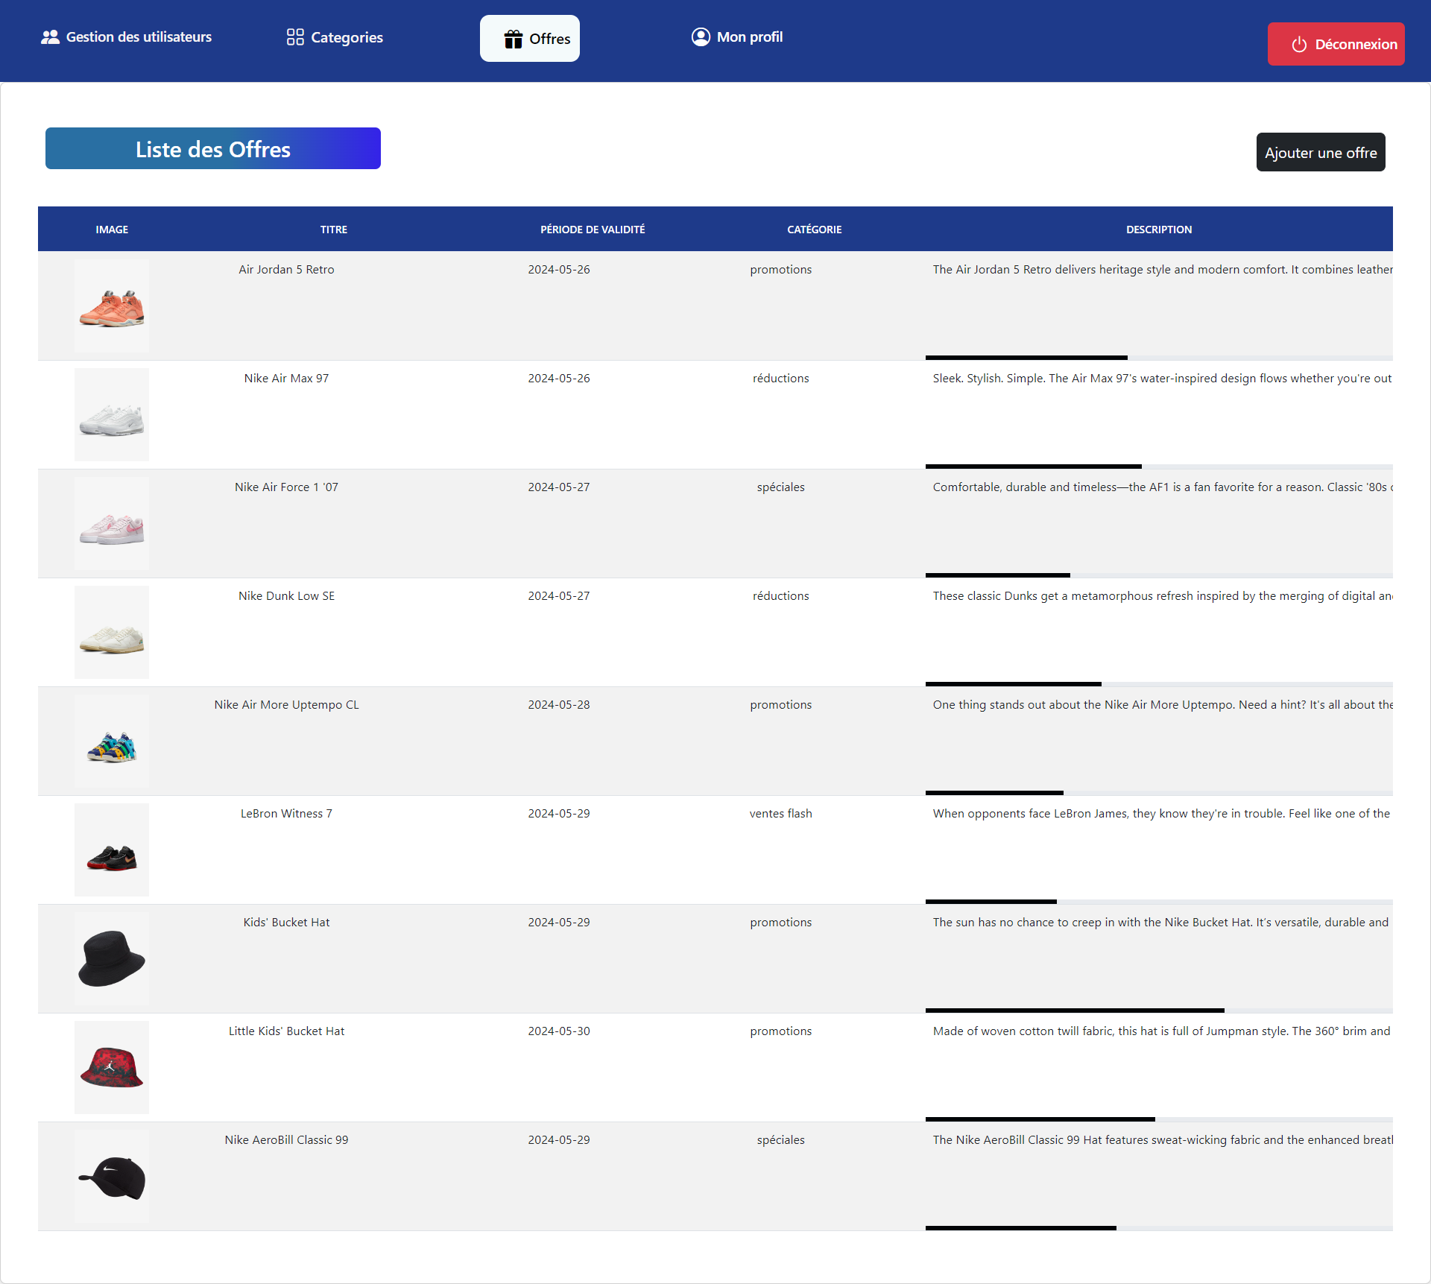1431x1284 pixels.
Task: Click the Little Kids' Bucket Hat description scrollbar
Action: [1040, 1119]
